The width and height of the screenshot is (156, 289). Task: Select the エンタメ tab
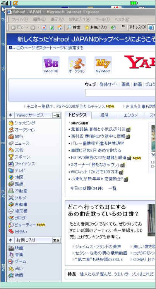point(131,116)
